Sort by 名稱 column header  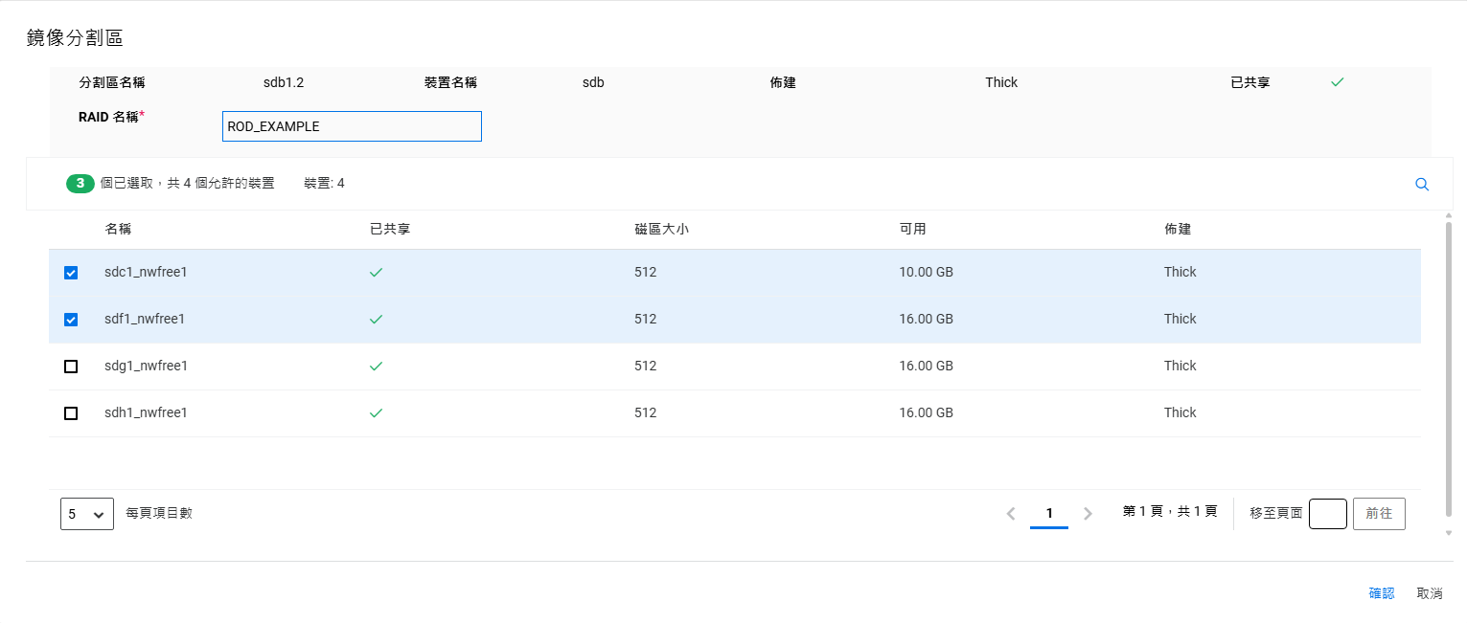coord(119,230)
